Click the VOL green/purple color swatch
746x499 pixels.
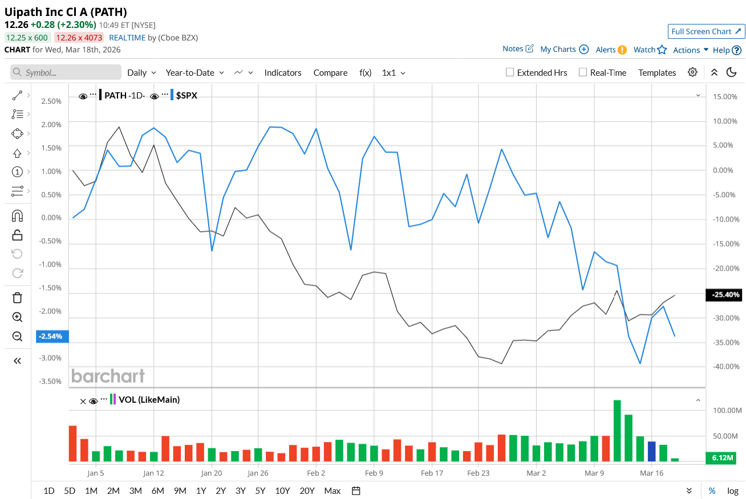pyautogui.click(x=113, y=399)
